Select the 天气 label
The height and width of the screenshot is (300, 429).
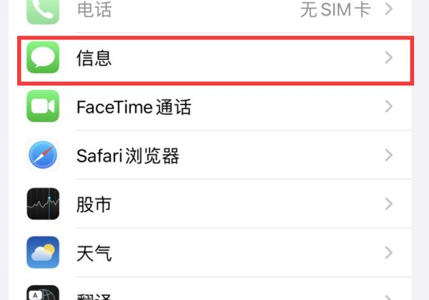coord(94,254)
